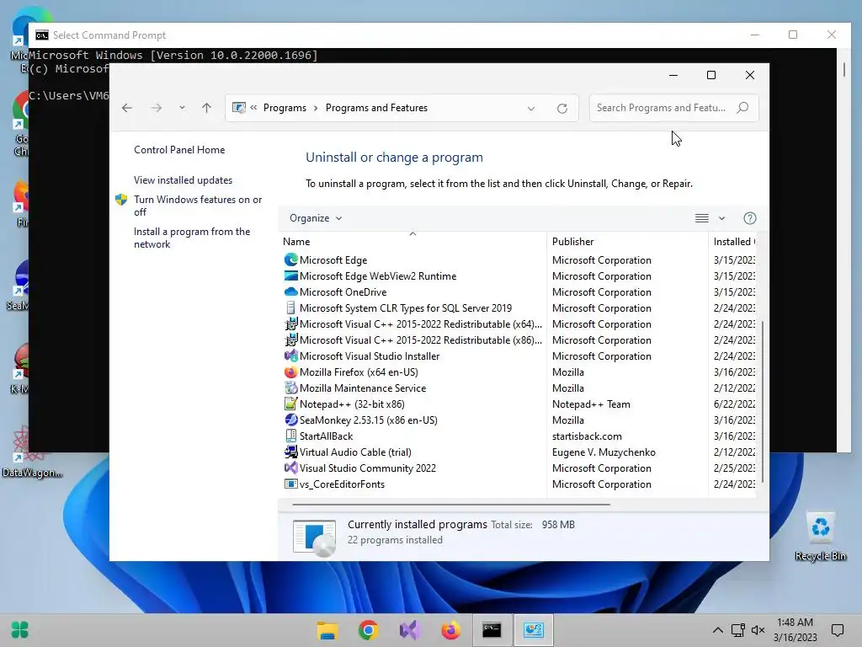Open Turn Windows features on or off

pyautogui.click(x=198, y=206)
